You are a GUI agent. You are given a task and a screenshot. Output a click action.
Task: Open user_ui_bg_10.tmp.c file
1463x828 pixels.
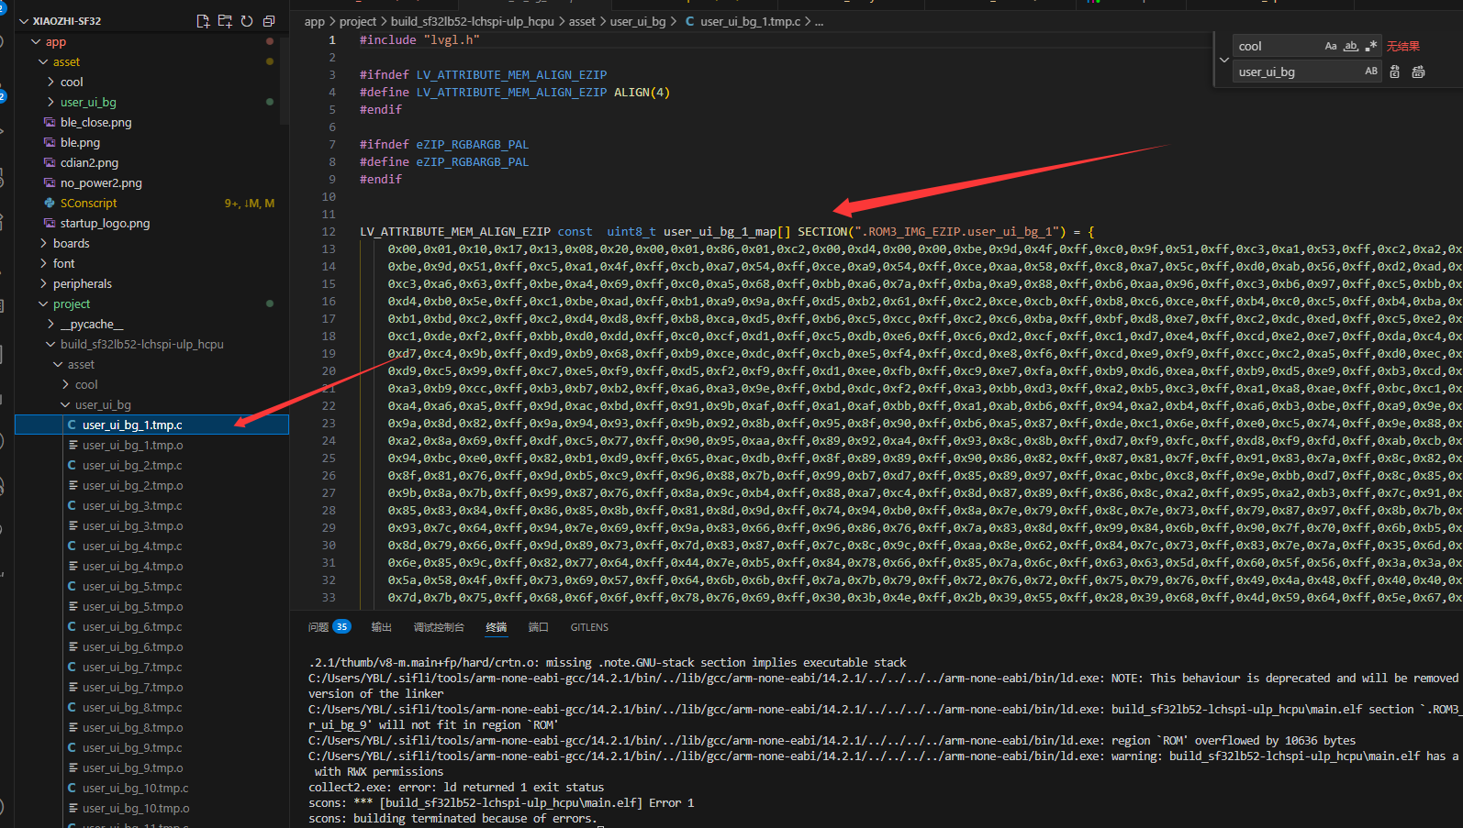135,788
